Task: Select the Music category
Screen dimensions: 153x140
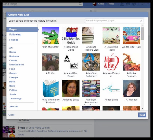Action: 12,81
